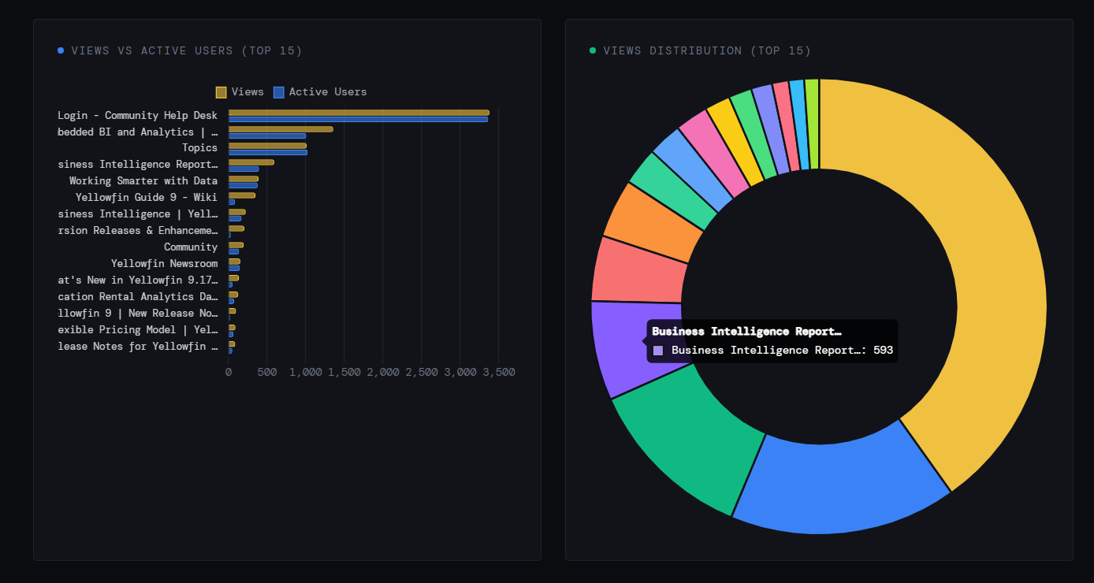
Task: Click the blue dot icon beside VIEWS VS ACTIVE USERS
Action: click(61, 50)
